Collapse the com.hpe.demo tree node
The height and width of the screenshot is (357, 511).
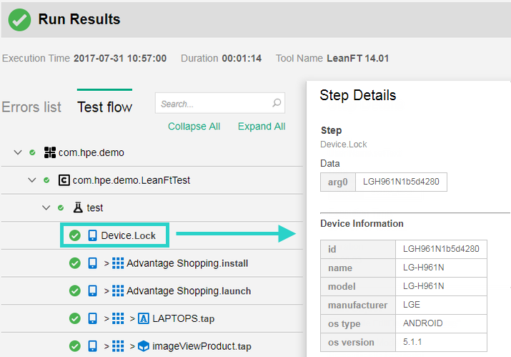pyautogui.click(x=18, y=152)
